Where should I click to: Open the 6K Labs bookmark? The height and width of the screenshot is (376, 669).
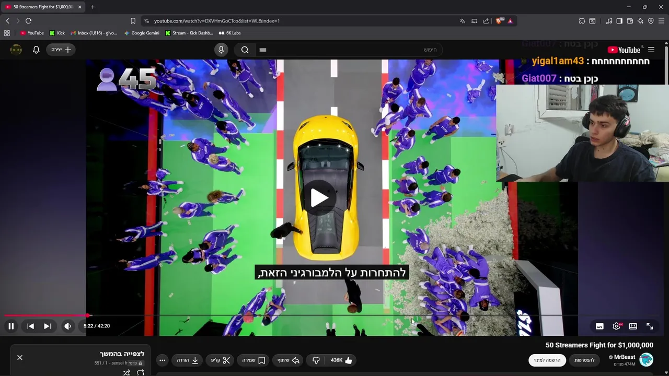tap(229, 33)
